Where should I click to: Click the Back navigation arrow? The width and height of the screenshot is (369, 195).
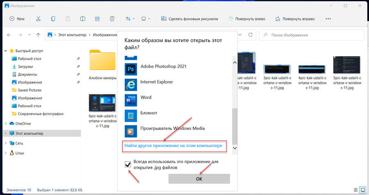click(x=9, y=35)
